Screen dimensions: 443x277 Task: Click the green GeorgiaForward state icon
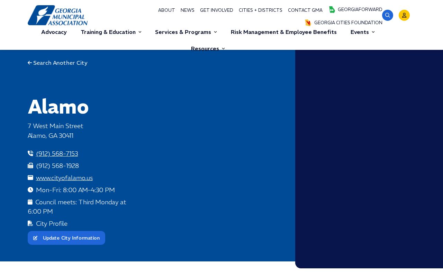[332, 10]
